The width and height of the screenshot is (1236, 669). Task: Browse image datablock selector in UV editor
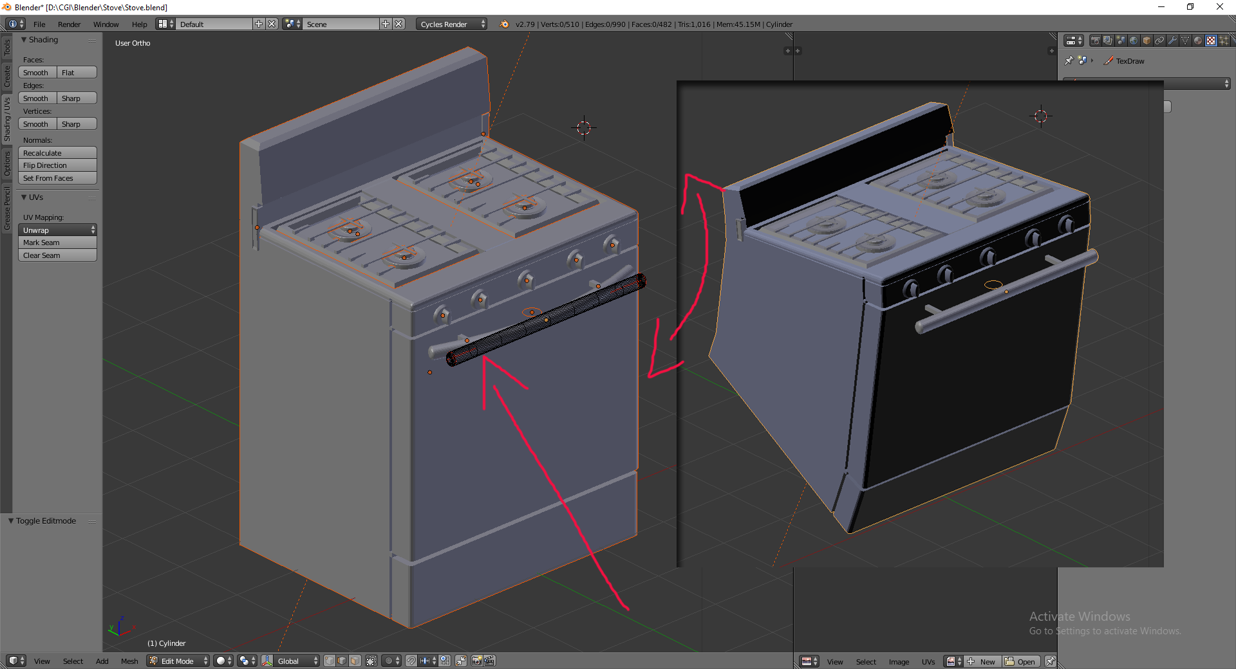coord(953,661)
